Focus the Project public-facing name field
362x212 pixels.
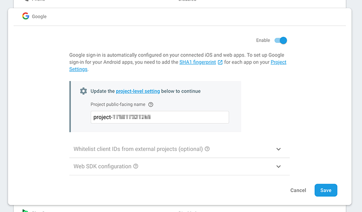tap(160, 117)
